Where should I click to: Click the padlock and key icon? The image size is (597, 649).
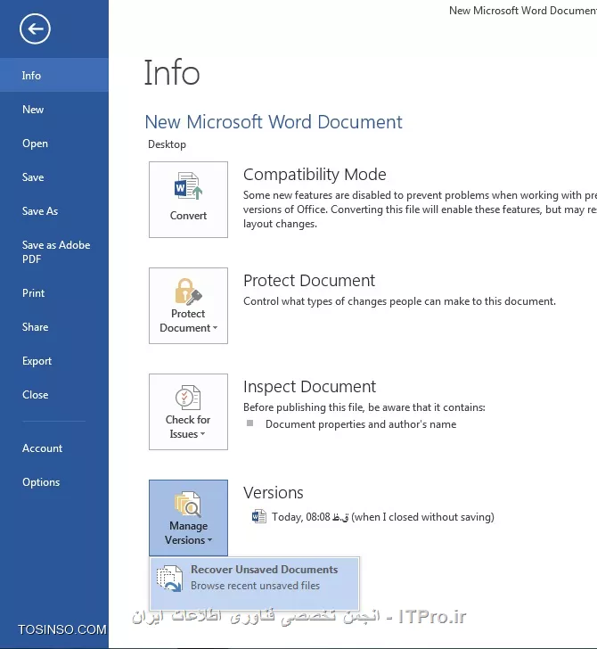[x=188, y=291]
